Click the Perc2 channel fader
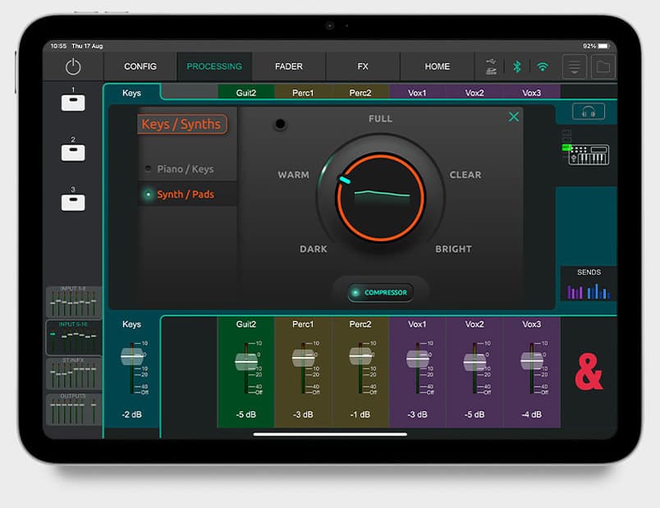The height and width of the screenshot is (508, 660). click(x=360, y=356)
